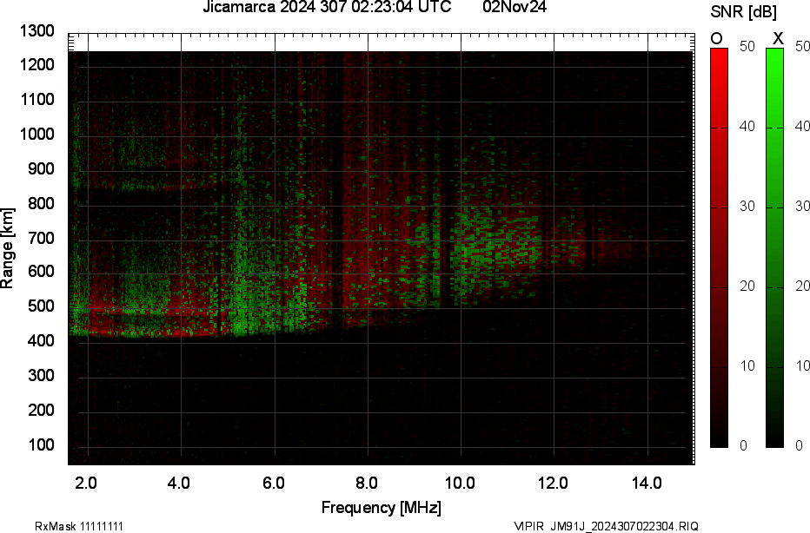This screenshot has width=810, height=533.
Task: Select the 300 range tick label
Action: coord(41,375)
